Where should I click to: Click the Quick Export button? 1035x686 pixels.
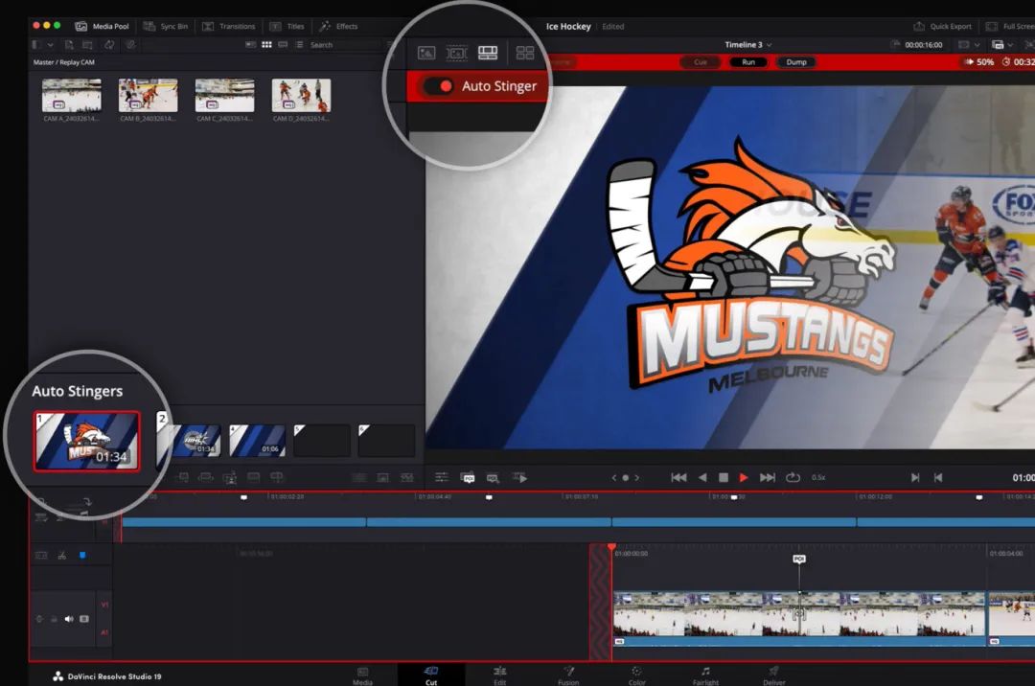943,27
